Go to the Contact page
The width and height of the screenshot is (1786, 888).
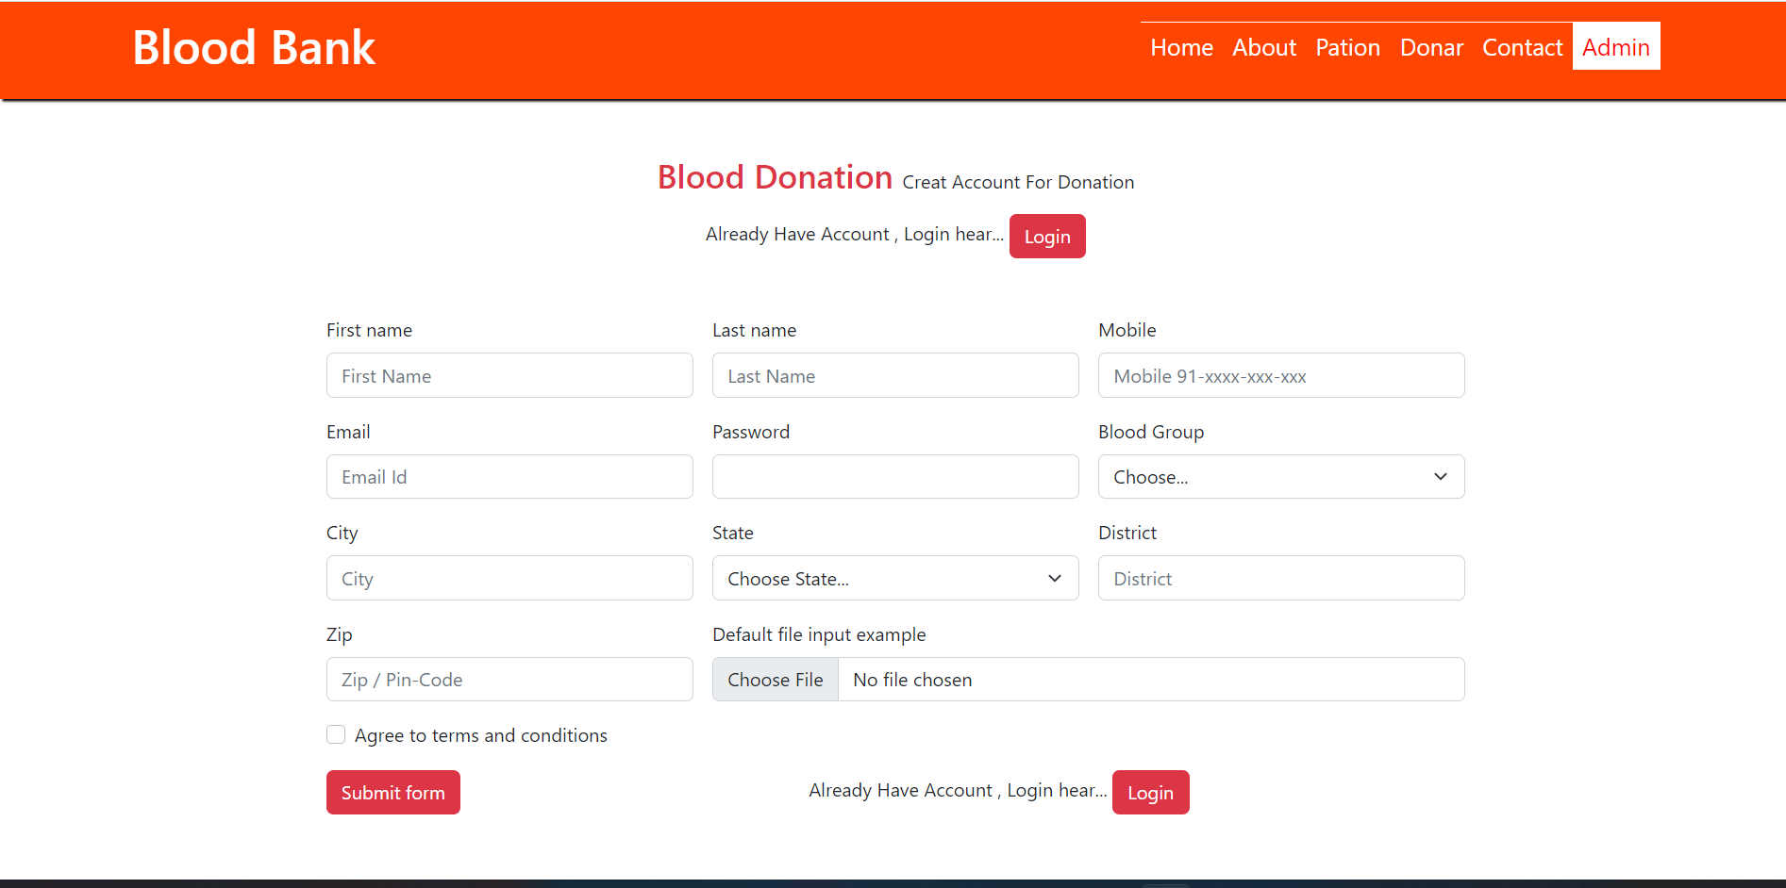click(1522, 47)
